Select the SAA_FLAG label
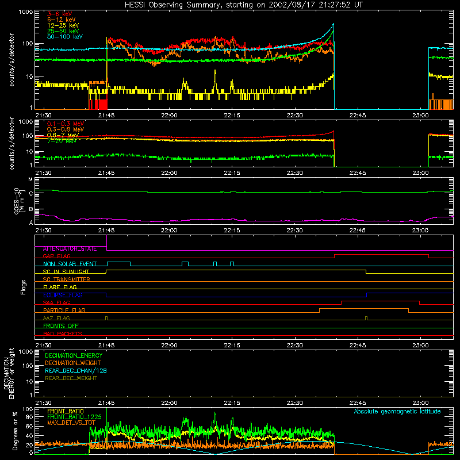 click(56, 303)
